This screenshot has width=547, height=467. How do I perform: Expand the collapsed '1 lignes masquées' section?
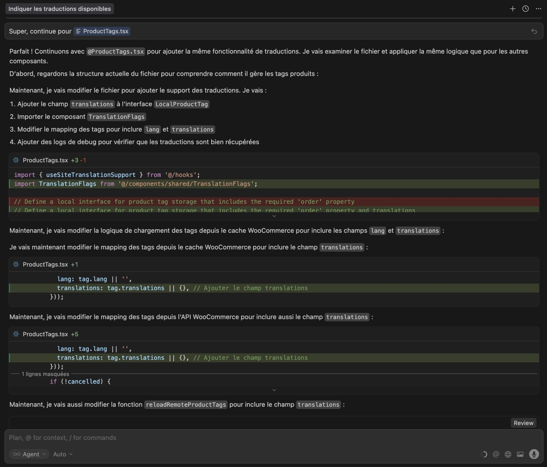click(x=45, y=374)
